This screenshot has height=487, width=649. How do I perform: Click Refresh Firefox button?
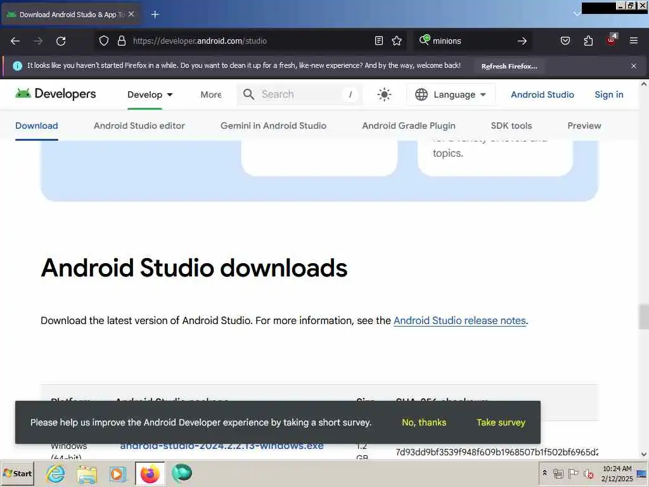point(509,66)
